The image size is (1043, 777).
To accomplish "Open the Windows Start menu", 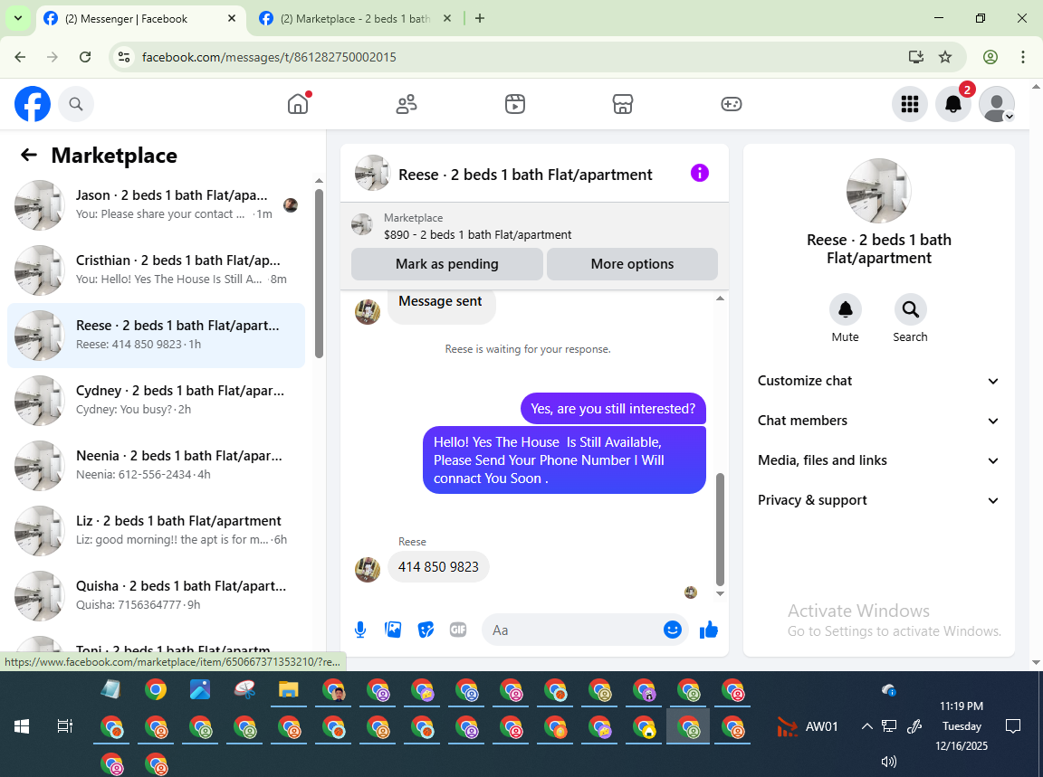I will click(x=22, y=726).
